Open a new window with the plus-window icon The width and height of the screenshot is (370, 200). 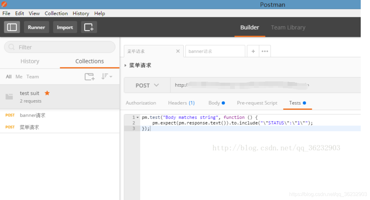(89, 27)
